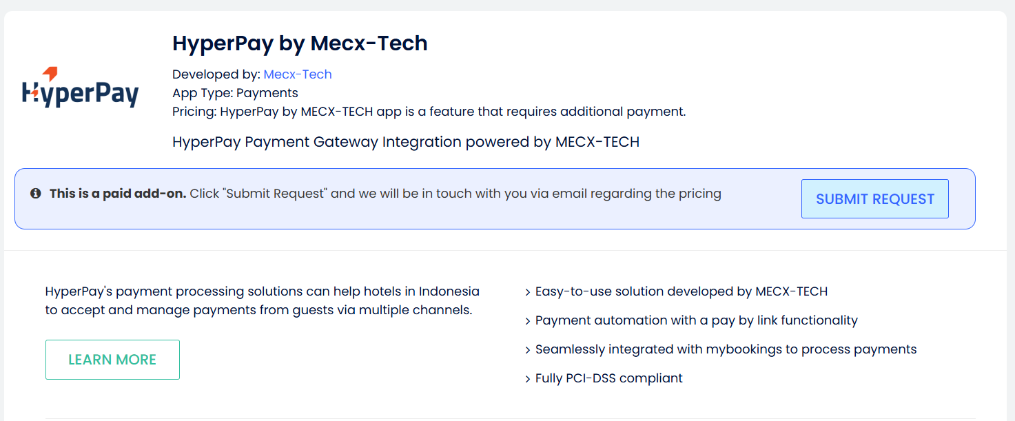Click the bold "This is a paid add-on." text
Screen dimensions: 1015x421
pos(118,194)
